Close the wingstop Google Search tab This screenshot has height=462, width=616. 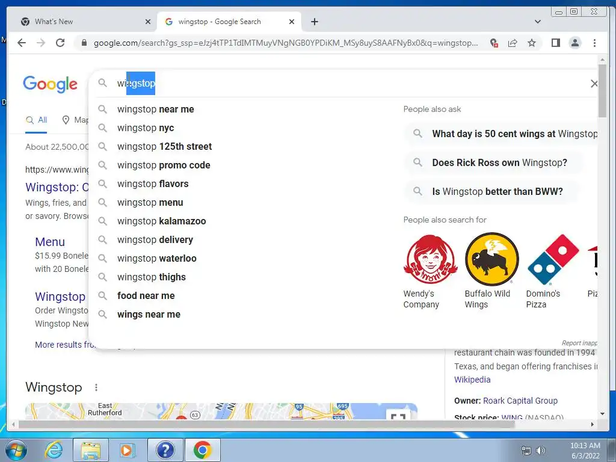tap(292, 22)
